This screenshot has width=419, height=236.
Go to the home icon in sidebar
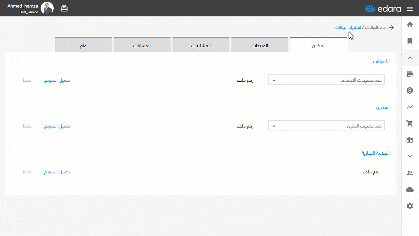point(410,25)
